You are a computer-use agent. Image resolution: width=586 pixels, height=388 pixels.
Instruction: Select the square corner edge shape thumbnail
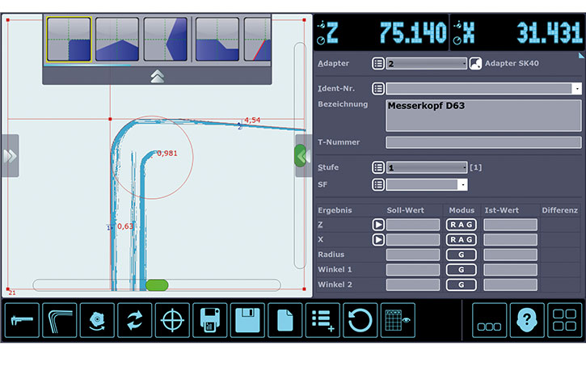pos(69,40)
